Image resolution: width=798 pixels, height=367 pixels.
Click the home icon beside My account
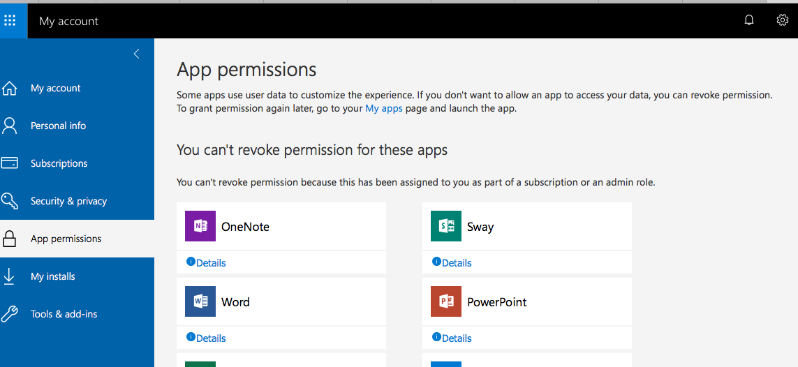tap(10, 88)
